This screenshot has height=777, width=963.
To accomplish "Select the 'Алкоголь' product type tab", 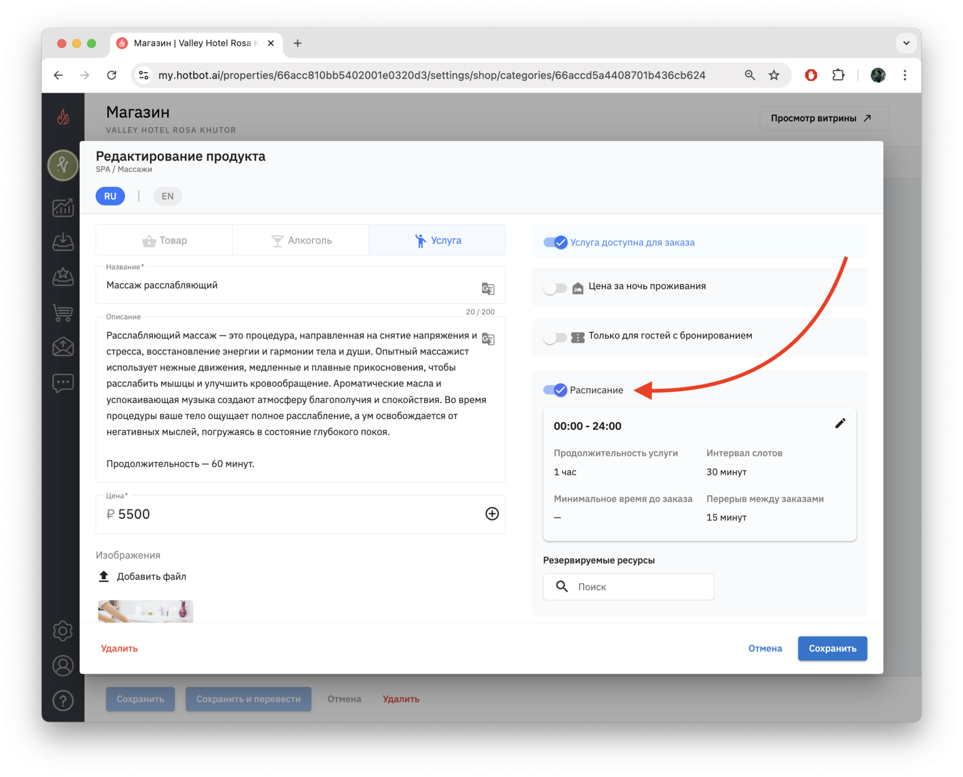I will coord(301,240).
